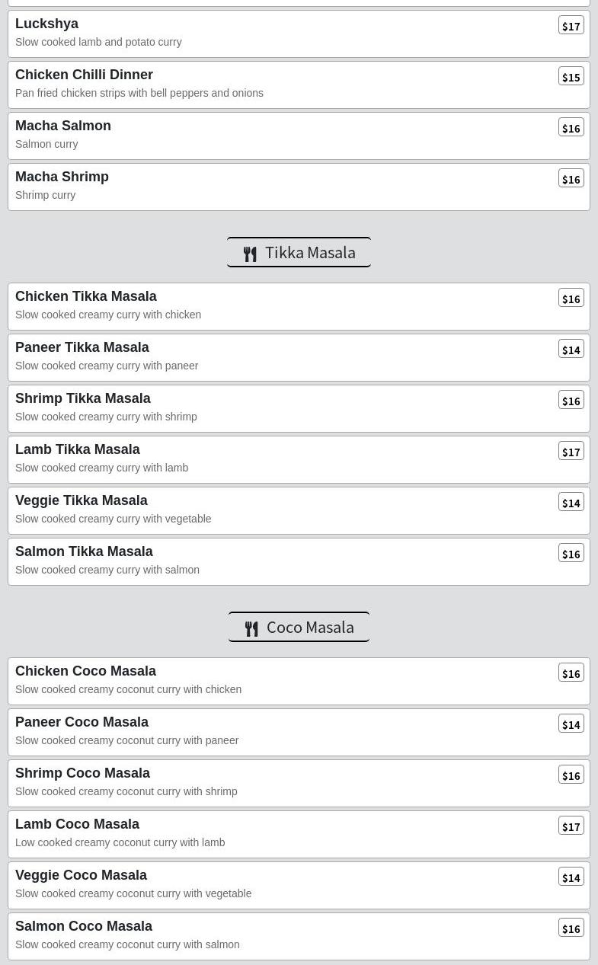
Task: Pick the Veggie Tikka Masala entry
Action: click(x=82, y=500)
